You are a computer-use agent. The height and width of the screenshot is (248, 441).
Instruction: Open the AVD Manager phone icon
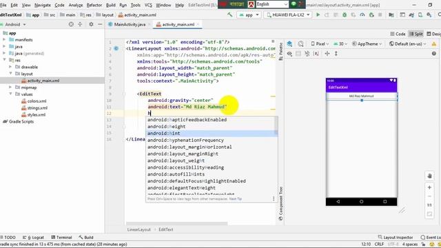[420, 14]
